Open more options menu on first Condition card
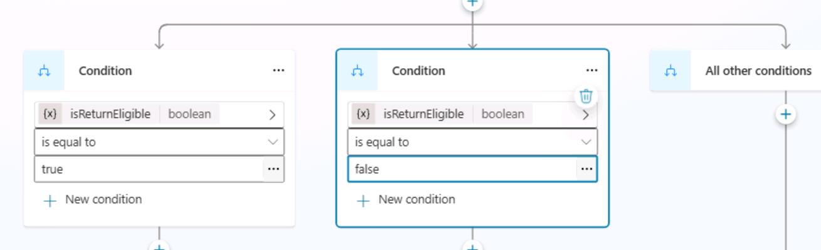The width and height of the screenshot is (821, 250). coord(278,71)
